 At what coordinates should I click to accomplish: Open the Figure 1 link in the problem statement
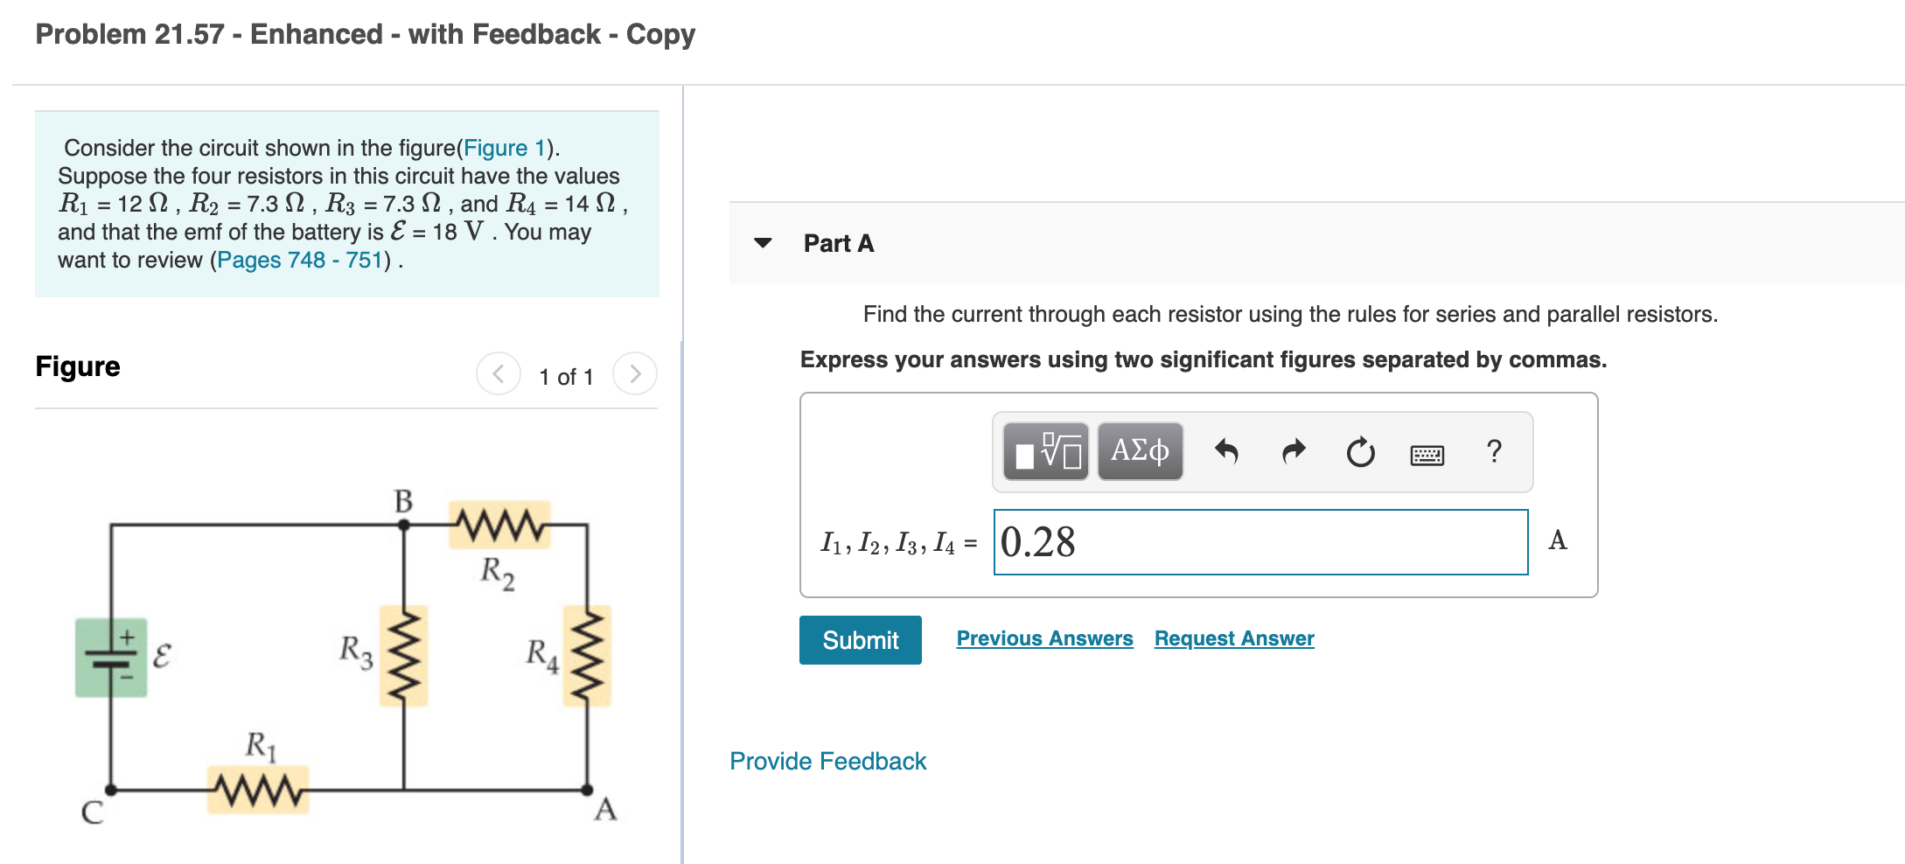click(506, 148)
